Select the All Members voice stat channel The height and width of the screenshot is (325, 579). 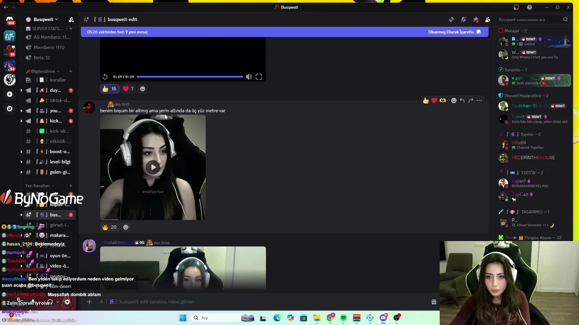click(49, 37)
